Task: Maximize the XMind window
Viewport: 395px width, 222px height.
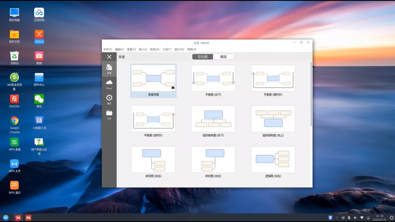Action: point(301,42)
